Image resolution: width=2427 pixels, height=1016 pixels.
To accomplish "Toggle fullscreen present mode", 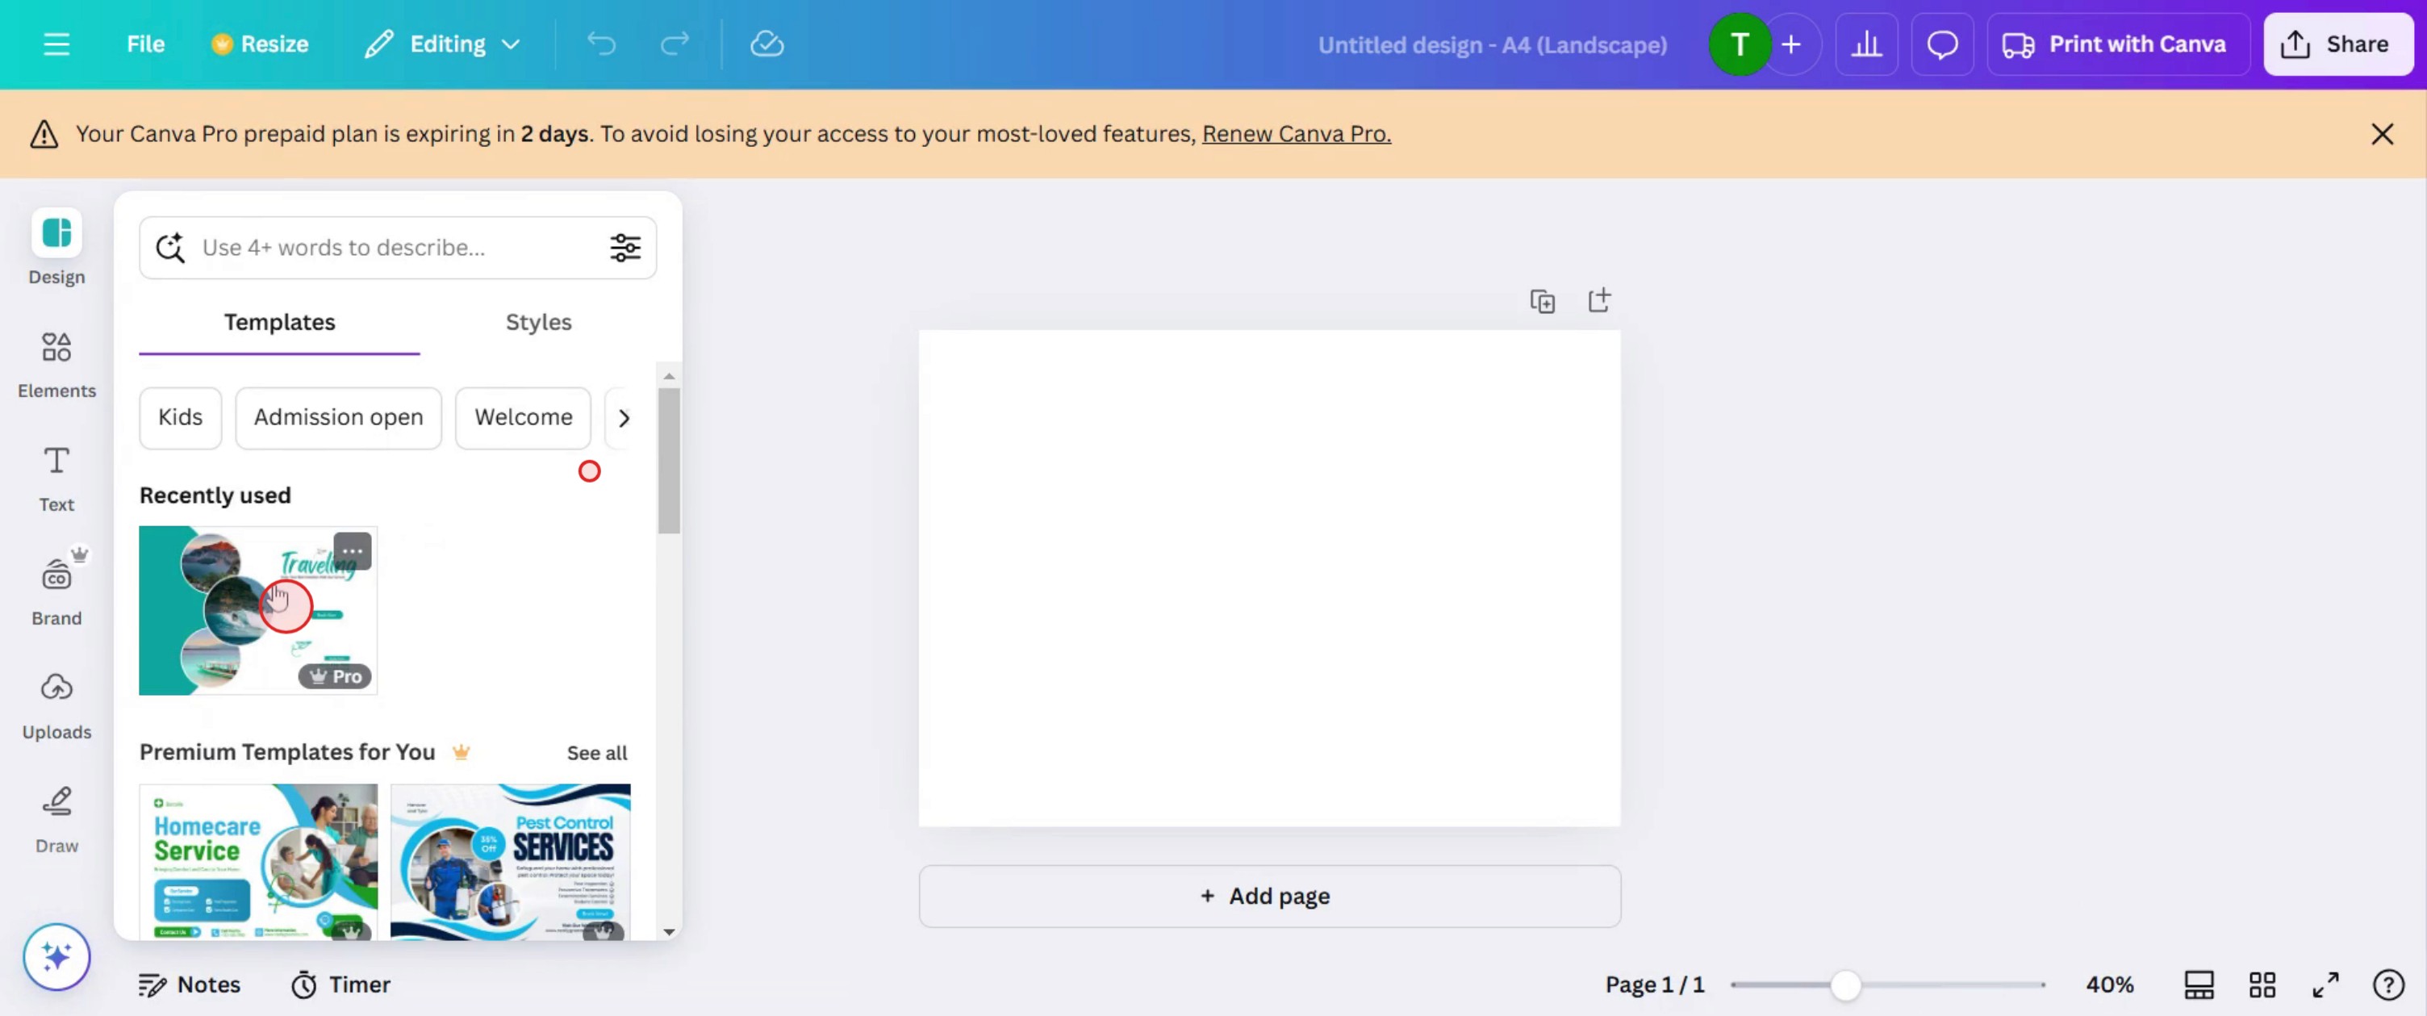I will (2325, 985).
